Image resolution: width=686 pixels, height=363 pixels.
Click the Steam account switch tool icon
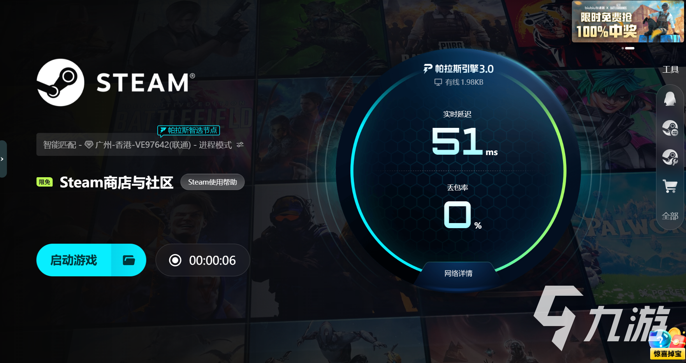[x=670, y=128]
